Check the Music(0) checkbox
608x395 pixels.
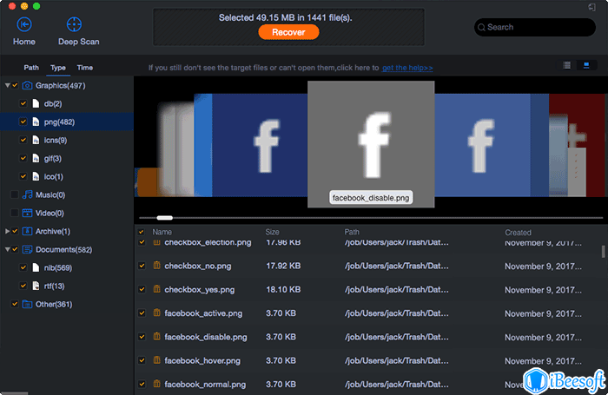[15, 194]
